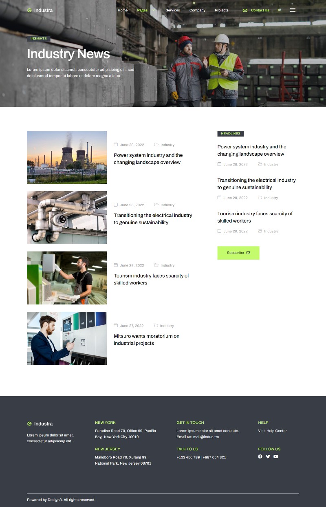The image size is (326, 507).
Task: Click the envelope icon beside Contact Us
Action: pos(245,10)
